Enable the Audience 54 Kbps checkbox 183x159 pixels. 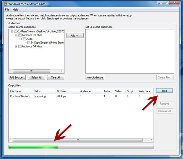(20, 47)
